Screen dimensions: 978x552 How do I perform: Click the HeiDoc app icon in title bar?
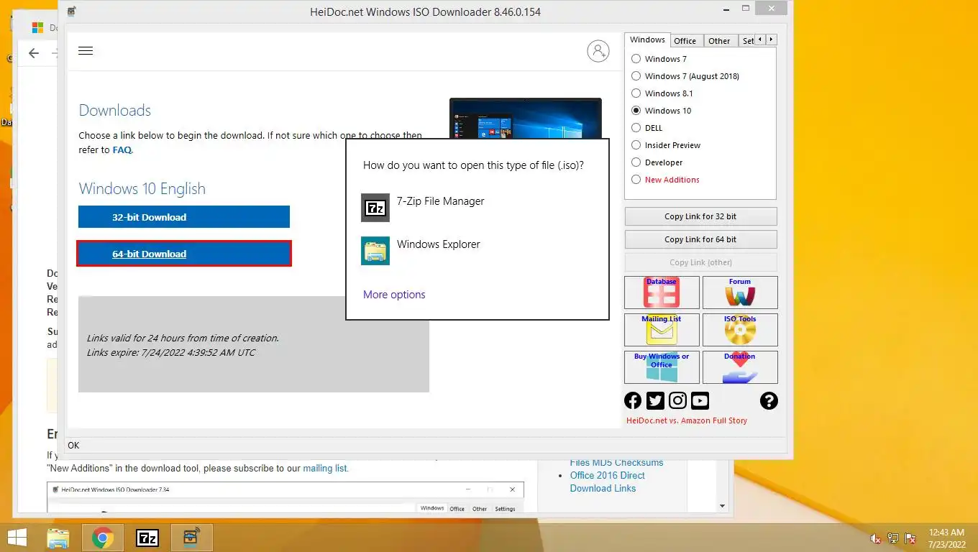70,11
